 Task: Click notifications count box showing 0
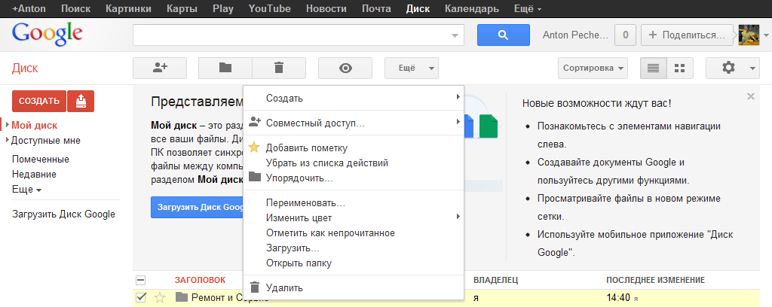[x=625, y=35]
